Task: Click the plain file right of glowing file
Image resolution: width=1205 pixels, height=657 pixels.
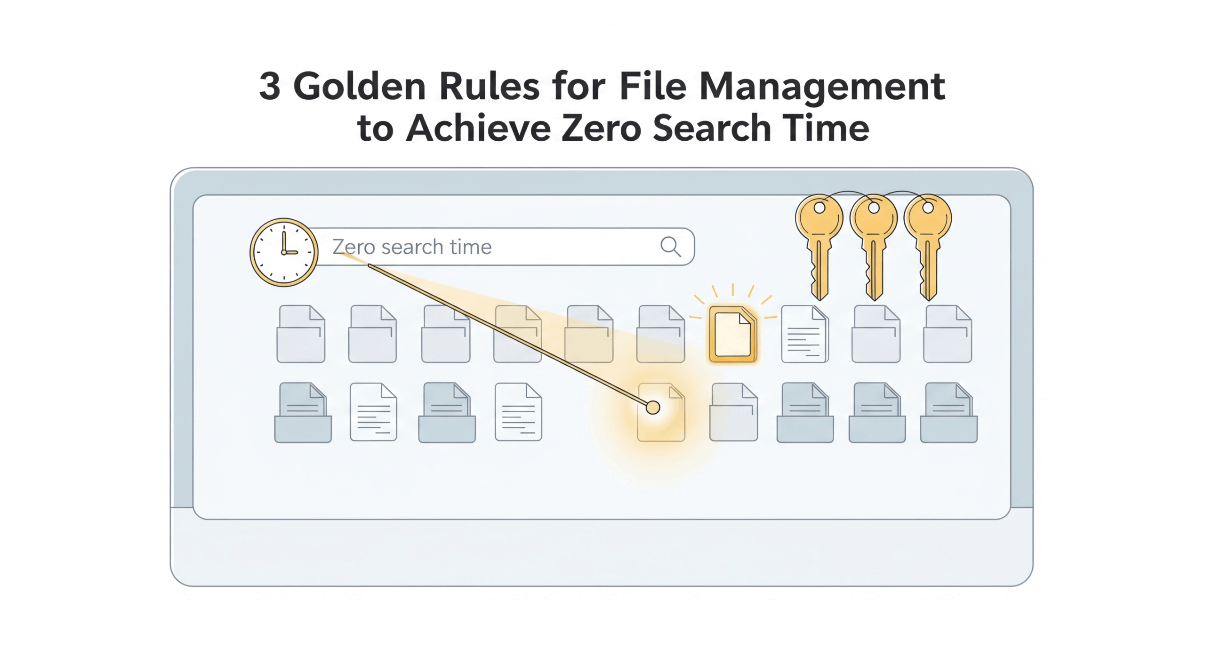Action: (x=733, y=412)
